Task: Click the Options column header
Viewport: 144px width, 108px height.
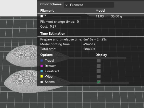Action: [46, 55]
